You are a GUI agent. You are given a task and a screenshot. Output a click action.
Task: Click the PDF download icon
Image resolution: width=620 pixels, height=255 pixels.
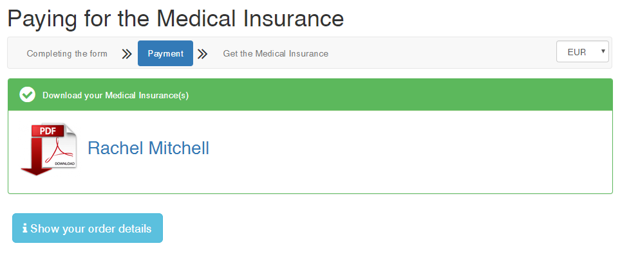[x=49, y=149]
